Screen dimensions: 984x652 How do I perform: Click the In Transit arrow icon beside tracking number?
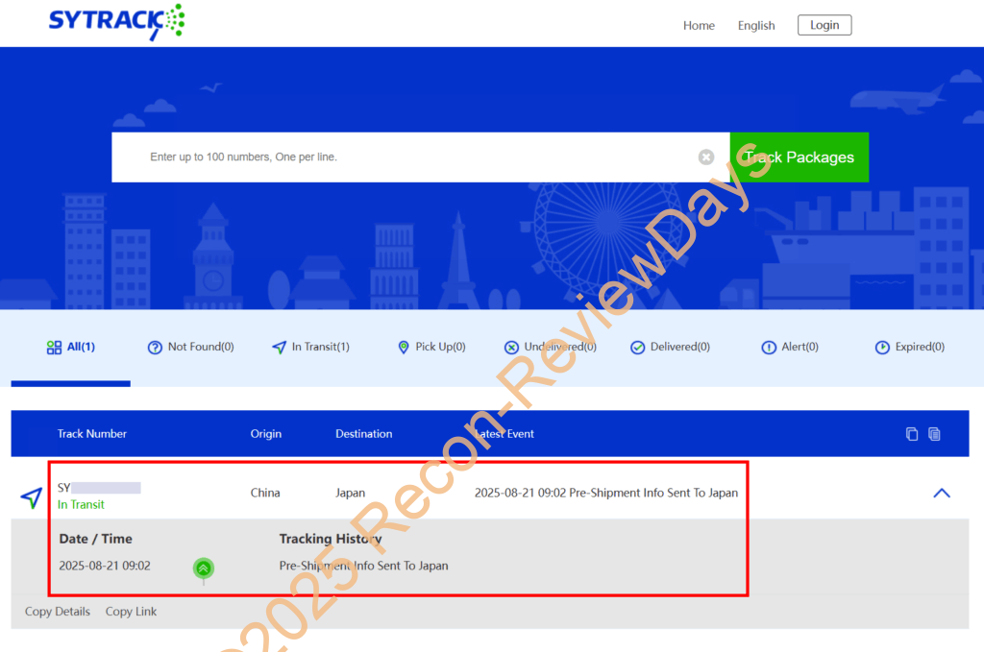pos(32,497)
